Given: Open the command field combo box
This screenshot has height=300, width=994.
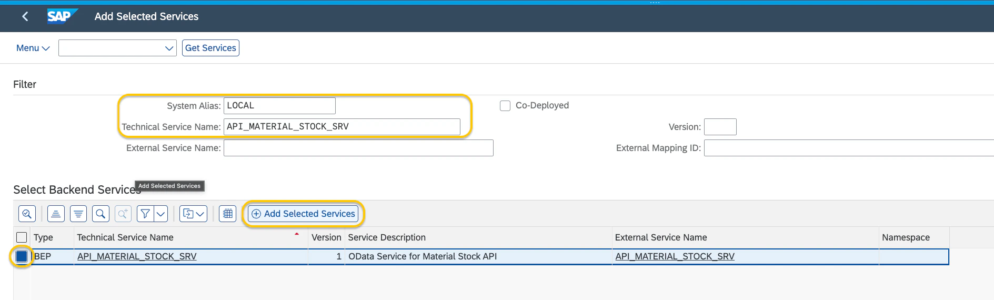Looking at the screenshot, I should (x=117, y=48).
